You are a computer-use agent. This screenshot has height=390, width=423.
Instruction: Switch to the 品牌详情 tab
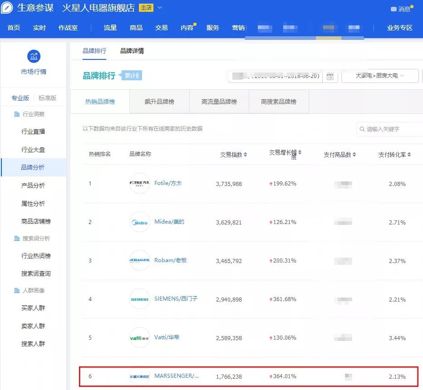click(x=132, y=51)
